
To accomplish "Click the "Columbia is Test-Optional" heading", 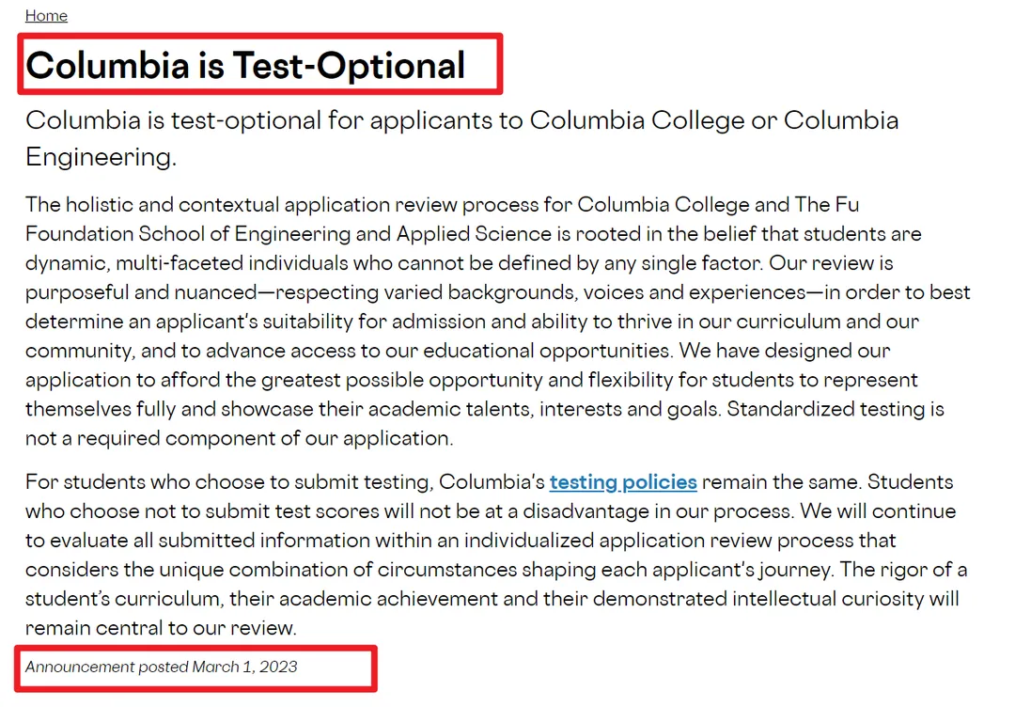I will (x=245, y=65).
